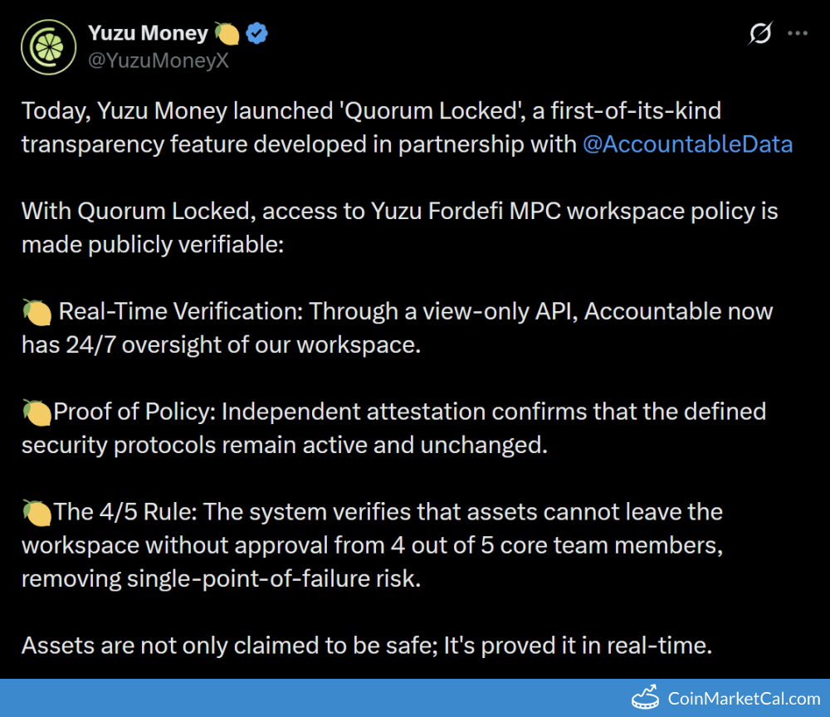Open the Yuzu Money display name
The height and width of the screenshot is (717, 830).
point(148,33)
